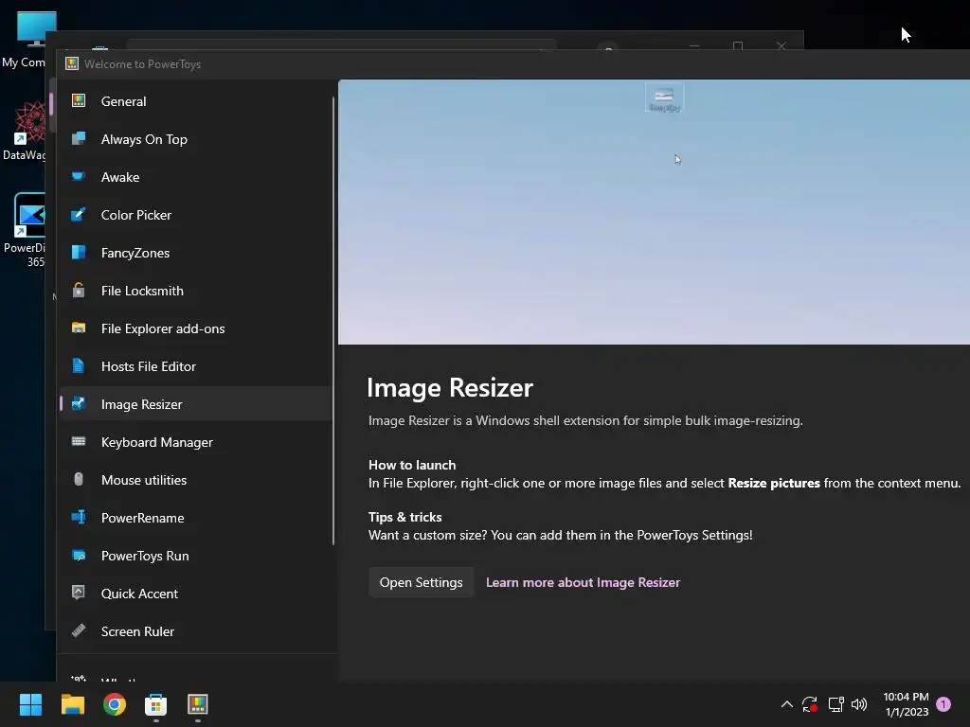This screenshot has width=970, height=727.
Task: Open File Explorer from the taskbar
Action: coord(72,704)
